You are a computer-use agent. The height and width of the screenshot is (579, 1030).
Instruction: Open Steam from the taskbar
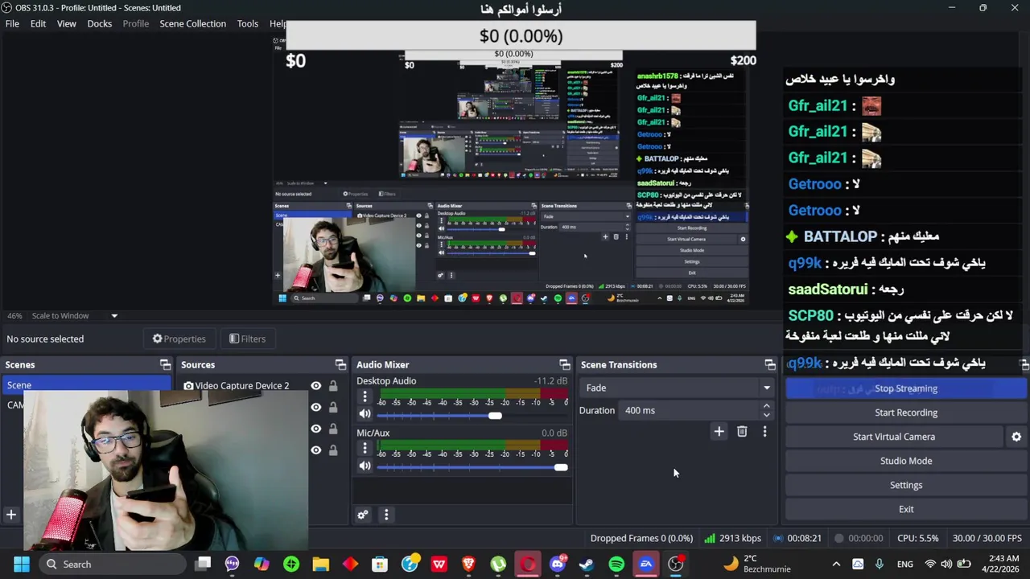coord(587,564)
